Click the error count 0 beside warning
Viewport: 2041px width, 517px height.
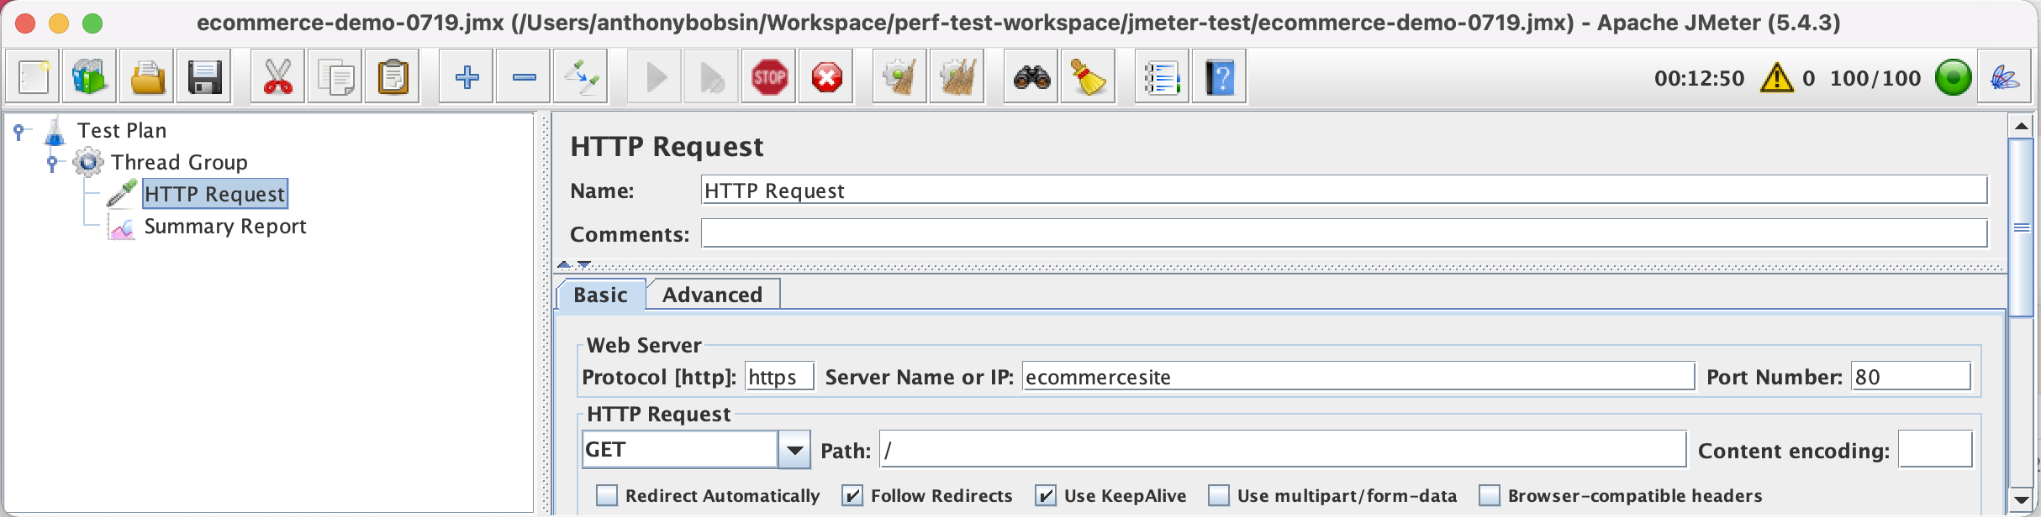(1808, 78)
